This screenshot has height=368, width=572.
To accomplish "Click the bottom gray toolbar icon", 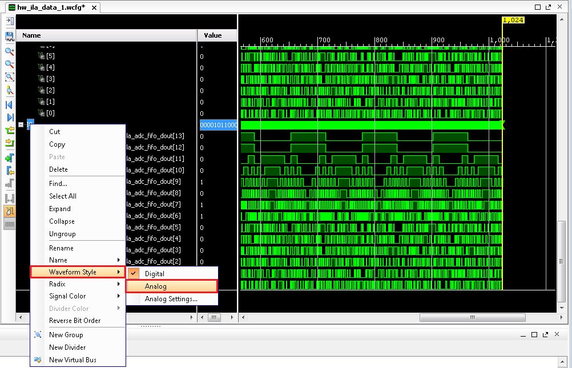I will click(10, 224).
